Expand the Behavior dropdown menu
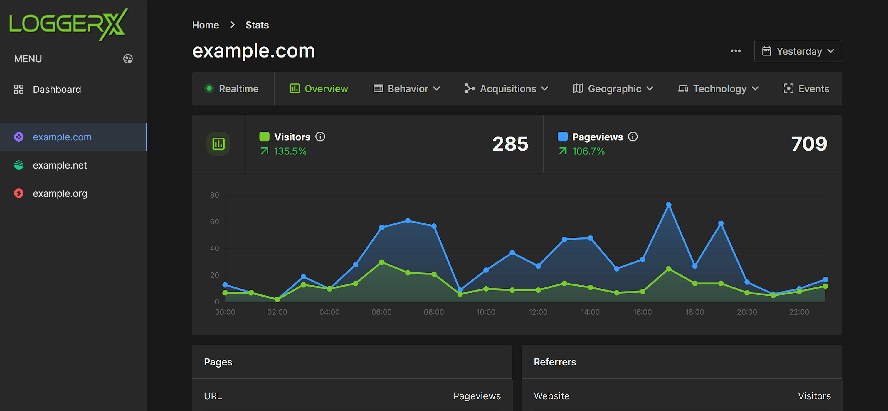Image resolution: width=888 pixels, height=411 pixels. (406, 89)
